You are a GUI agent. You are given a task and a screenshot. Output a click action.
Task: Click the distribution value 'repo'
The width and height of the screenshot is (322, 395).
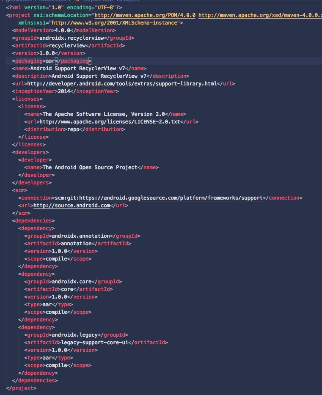73,129
